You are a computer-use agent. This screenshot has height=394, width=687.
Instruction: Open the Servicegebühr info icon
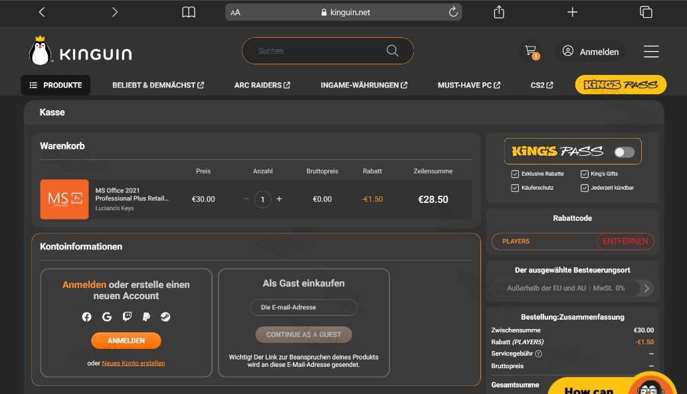coord(540,354)
